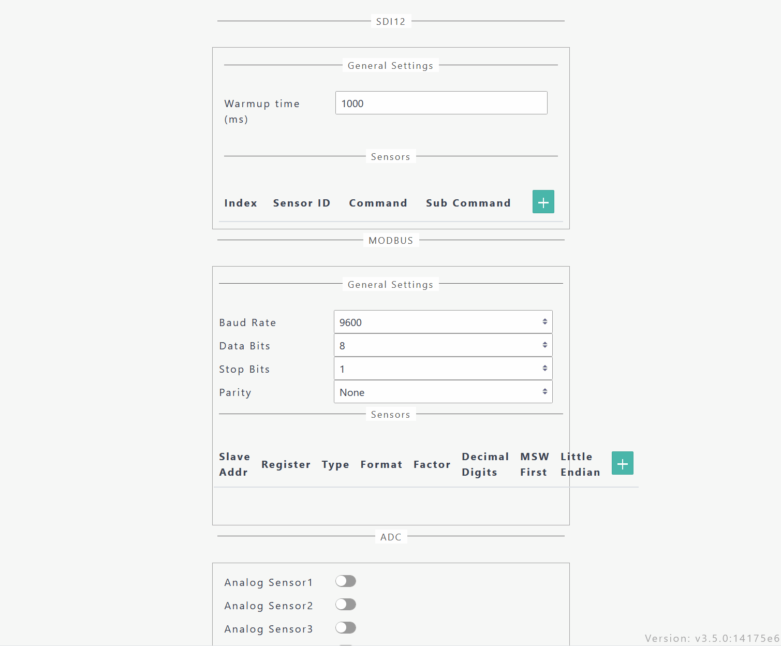Click the Factor column header
The width and height of the screenshot is (781, 646).
(432, 464)
